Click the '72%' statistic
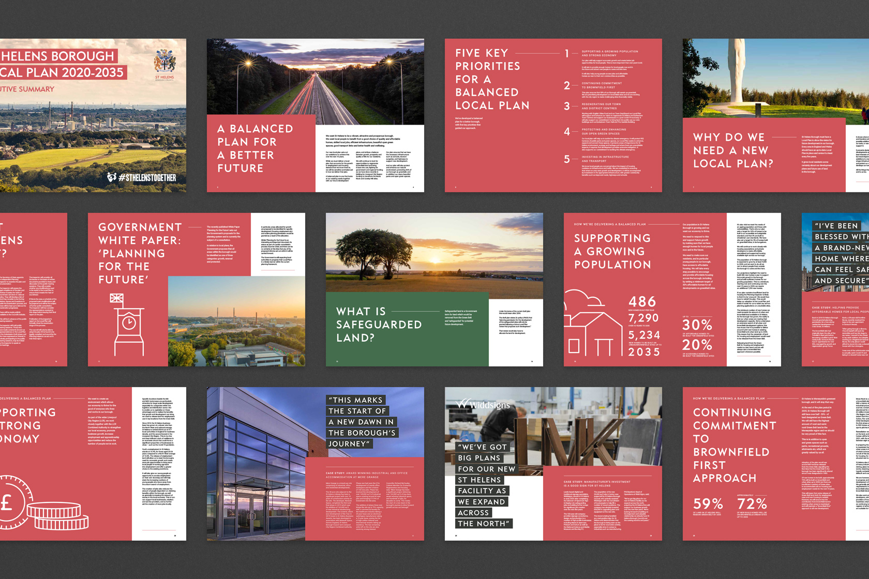This screenshot has height=579, width=869. 752,504
